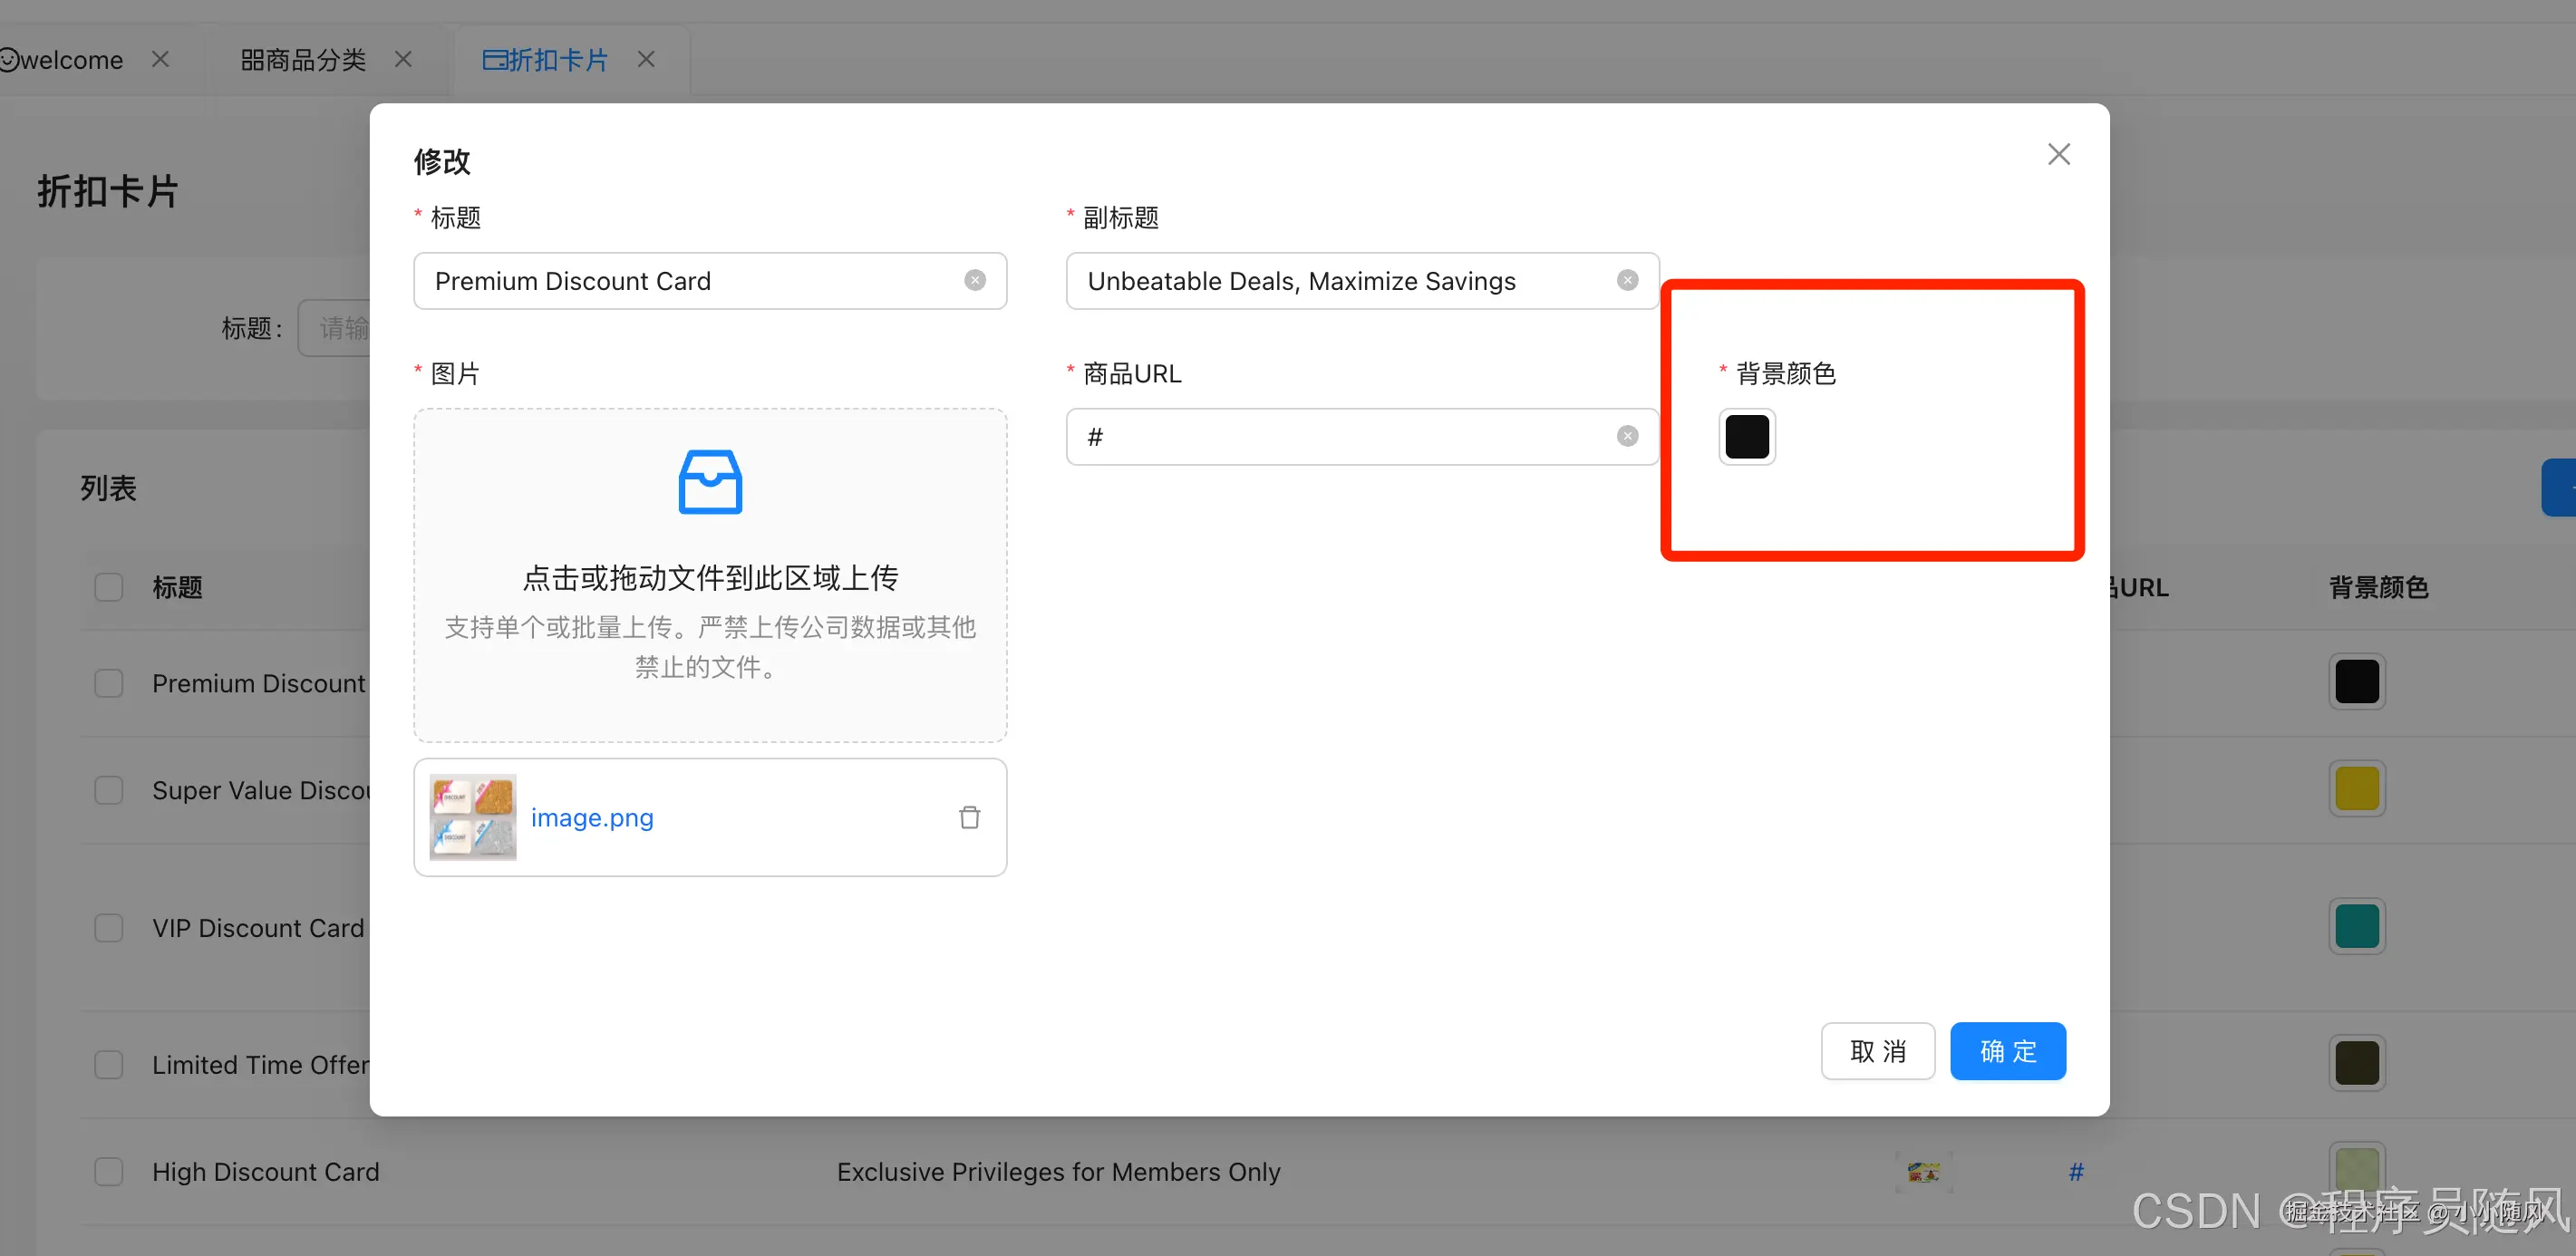
Task: Clear the subtitle input text
Action: pyautogui.click(x=1627, y=281)
